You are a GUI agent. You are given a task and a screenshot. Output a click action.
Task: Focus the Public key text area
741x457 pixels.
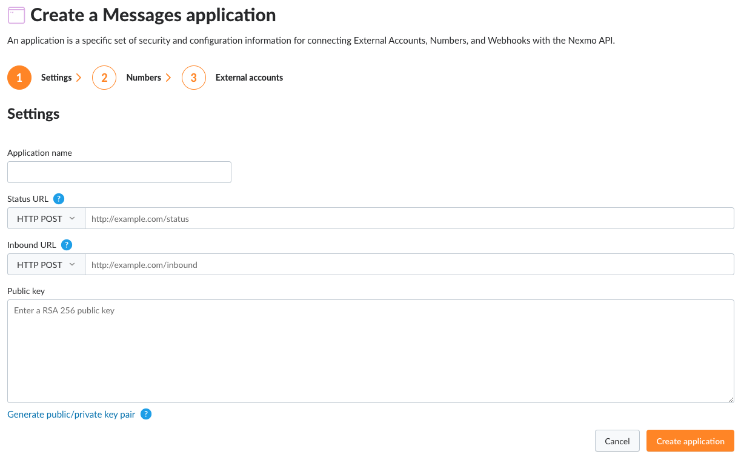(x=371, y=351)
